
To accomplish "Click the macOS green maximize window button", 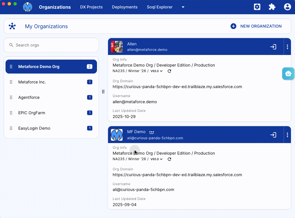I will [x=15, y=4].
